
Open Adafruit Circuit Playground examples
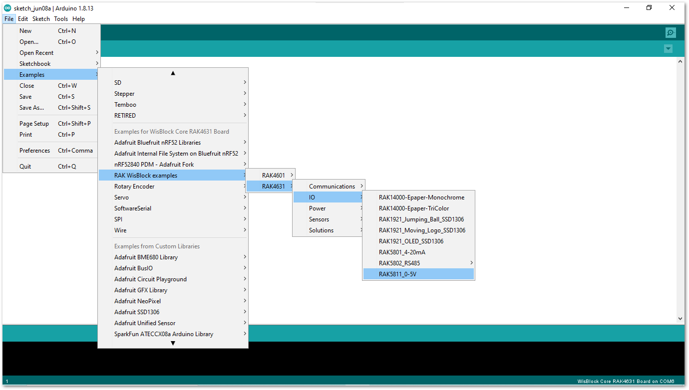[x=173, y=279]
